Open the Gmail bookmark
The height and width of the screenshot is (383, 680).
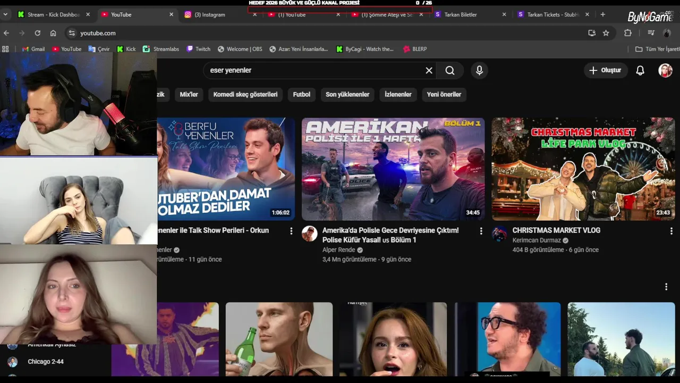pos(33,49)
